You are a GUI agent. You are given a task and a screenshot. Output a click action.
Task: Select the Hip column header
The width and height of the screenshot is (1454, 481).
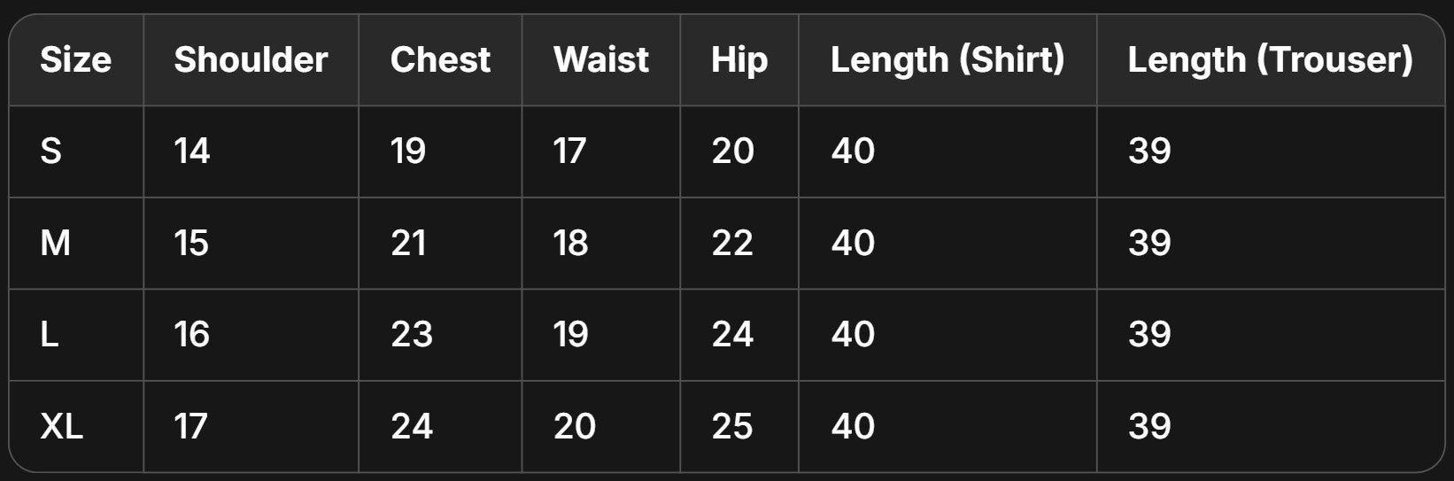pos(739,60)
